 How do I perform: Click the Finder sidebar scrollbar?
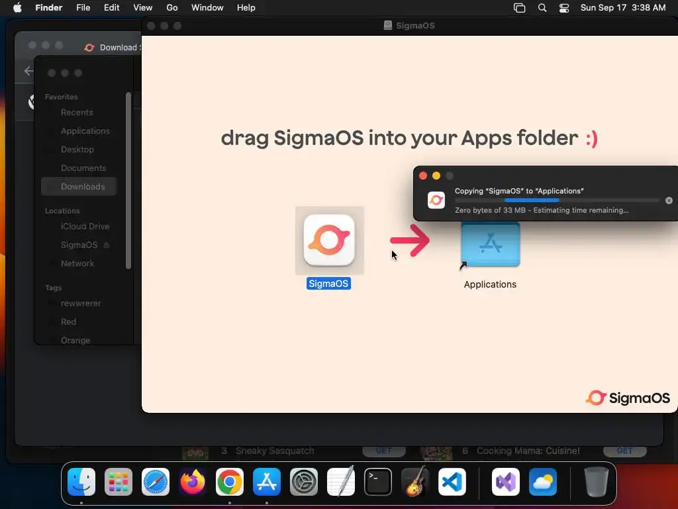point(128,180)
